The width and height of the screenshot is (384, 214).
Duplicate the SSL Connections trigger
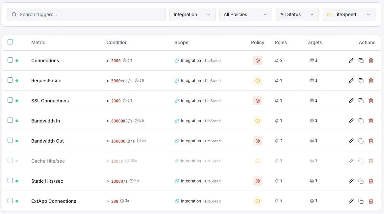tap(361, 101)
